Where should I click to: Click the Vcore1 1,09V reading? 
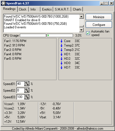[x=15, y=104]
